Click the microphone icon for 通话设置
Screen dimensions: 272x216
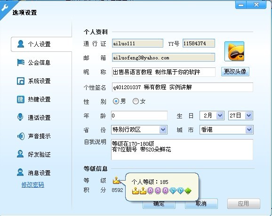(20, 117)
